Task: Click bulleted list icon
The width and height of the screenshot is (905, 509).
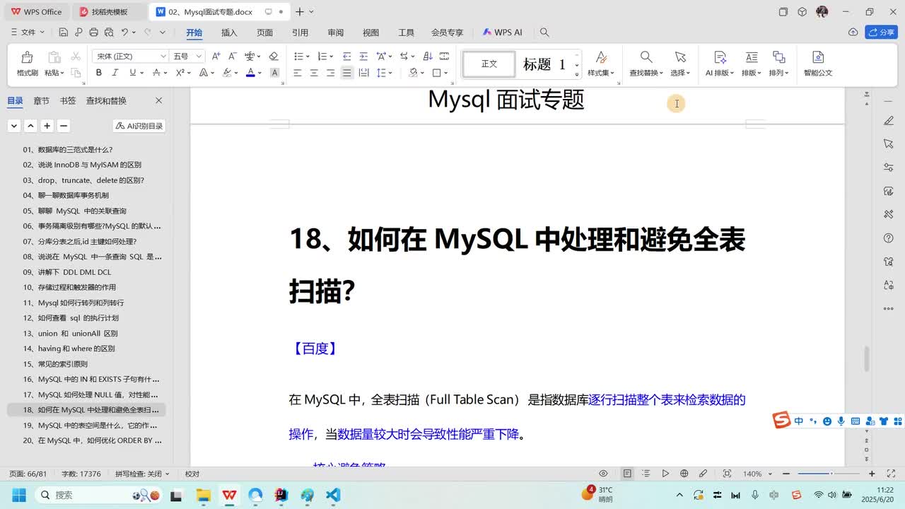Action: [x=298, y=56]
